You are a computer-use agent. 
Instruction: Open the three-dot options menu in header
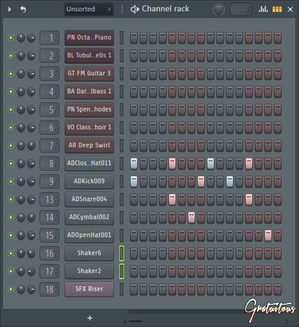click(122, 9)
